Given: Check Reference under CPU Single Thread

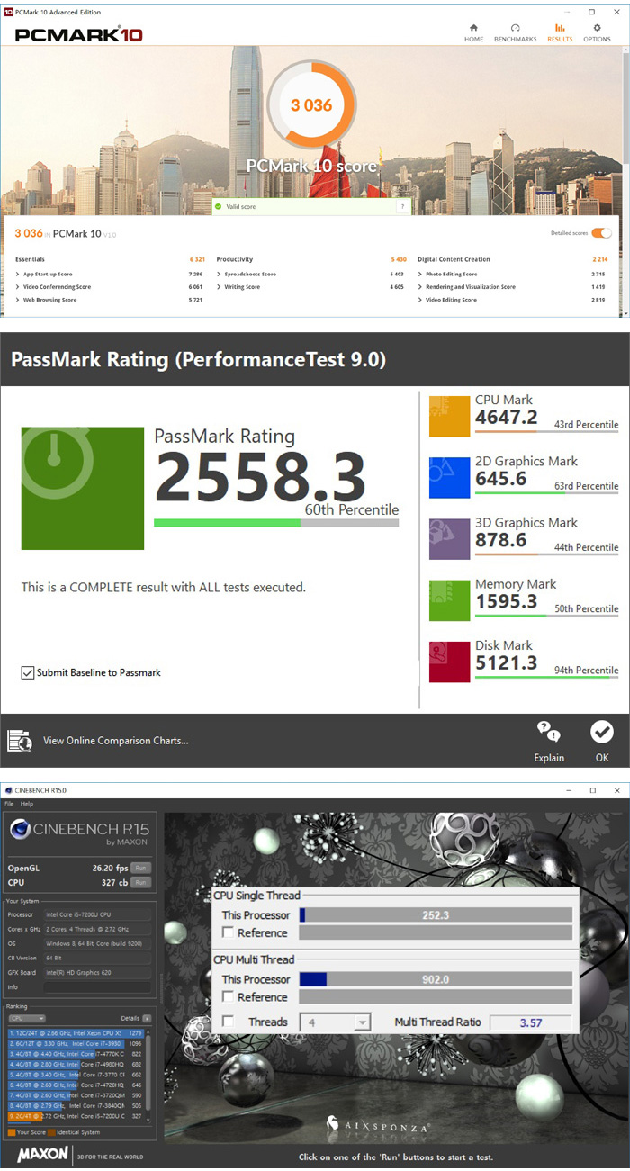Looking at the screenshot, I should click(x=228, y=932).
